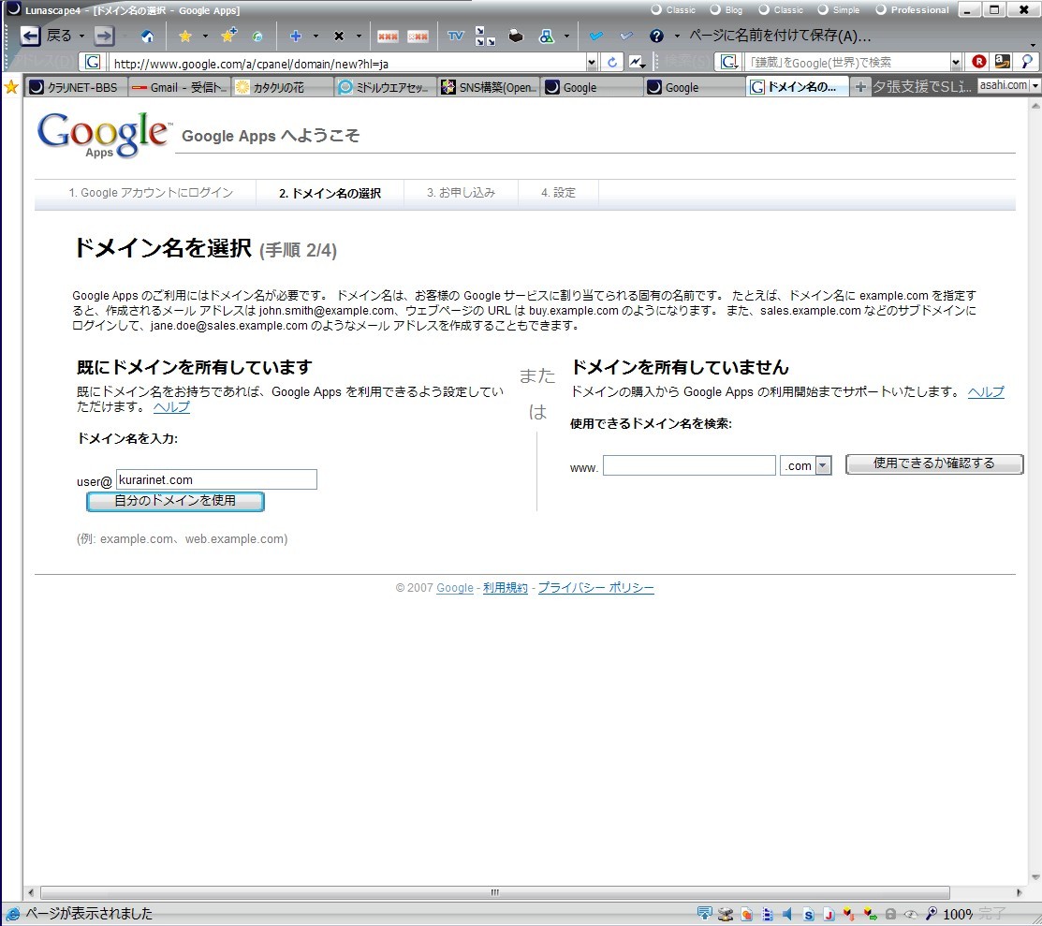1042x926 pixels.
Task: Open the asahi.com dropdown on the tab bar
Action: (x=1035, y=85)
